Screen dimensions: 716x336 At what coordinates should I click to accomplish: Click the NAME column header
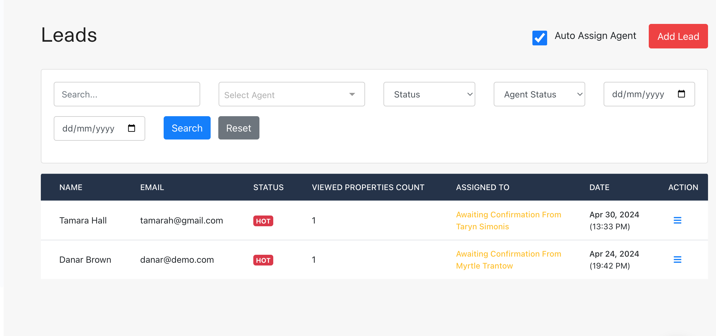click(71, 187)
